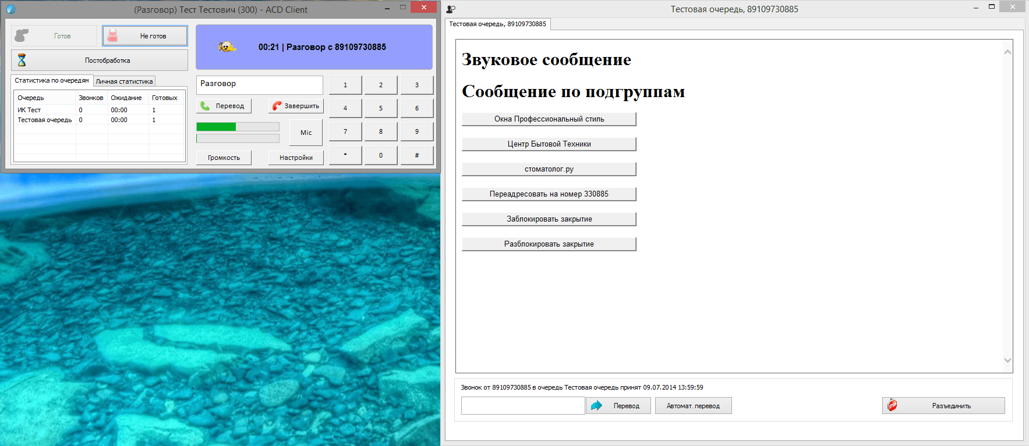Close the ACD Client window

tap(423, 7)
